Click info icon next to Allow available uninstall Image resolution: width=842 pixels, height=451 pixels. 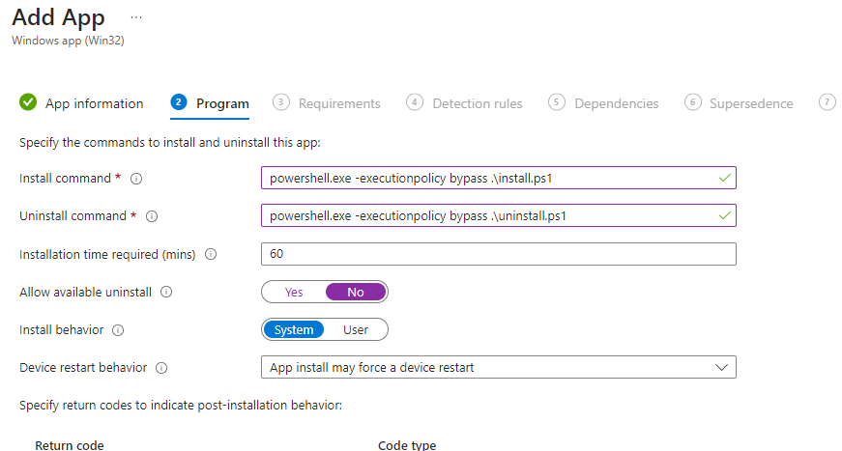point(165,292)
